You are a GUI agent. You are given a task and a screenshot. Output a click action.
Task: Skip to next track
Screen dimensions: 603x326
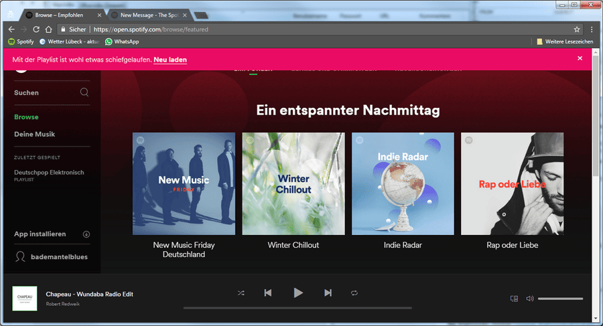pos(328,293)
